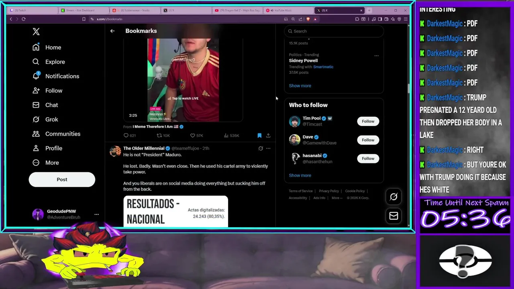Click the Post button
The height and width of the screenshot is (289, 514).
(x=62, y=179)
